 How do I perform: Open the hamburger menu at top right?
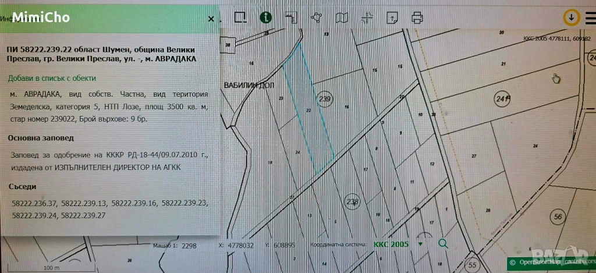(x=591, y=17)
